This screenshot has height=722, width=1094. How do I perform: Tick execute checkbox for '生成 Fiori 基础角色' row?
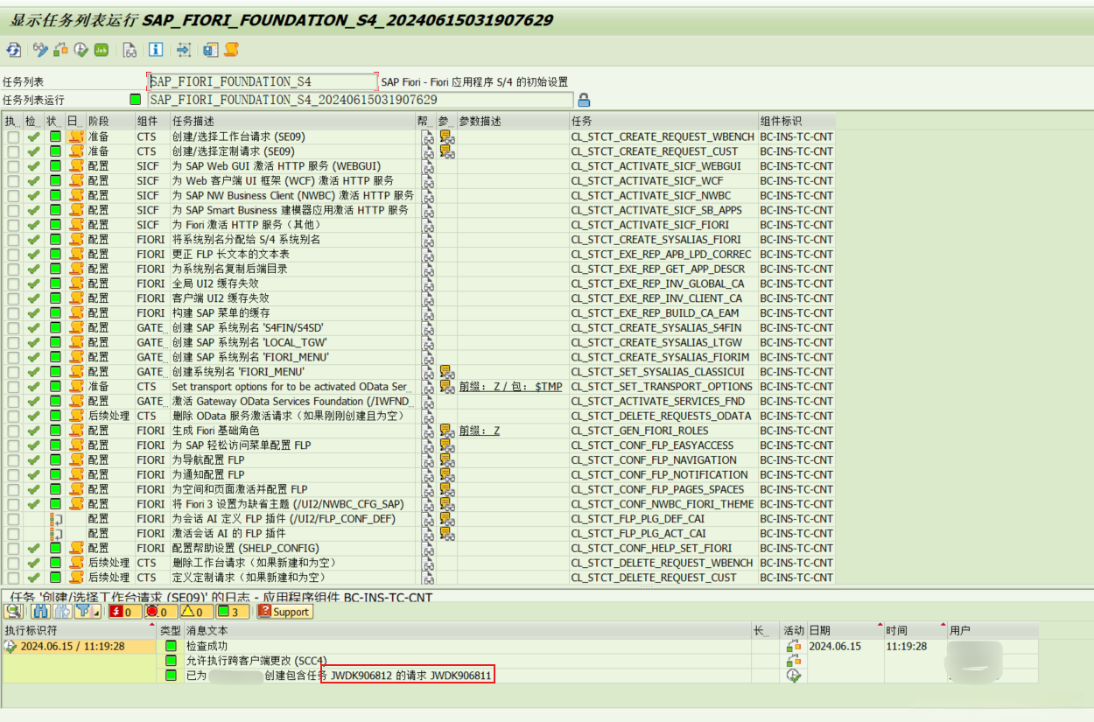13,431
